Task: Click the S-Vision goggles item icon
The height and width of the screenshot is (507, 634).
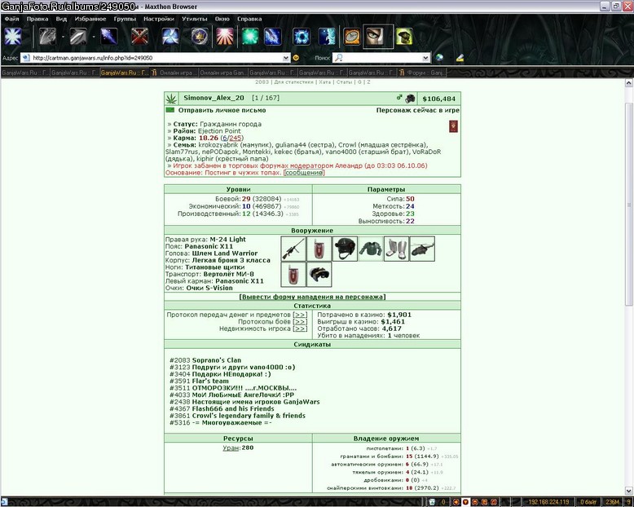Action: tap(319, 275)
